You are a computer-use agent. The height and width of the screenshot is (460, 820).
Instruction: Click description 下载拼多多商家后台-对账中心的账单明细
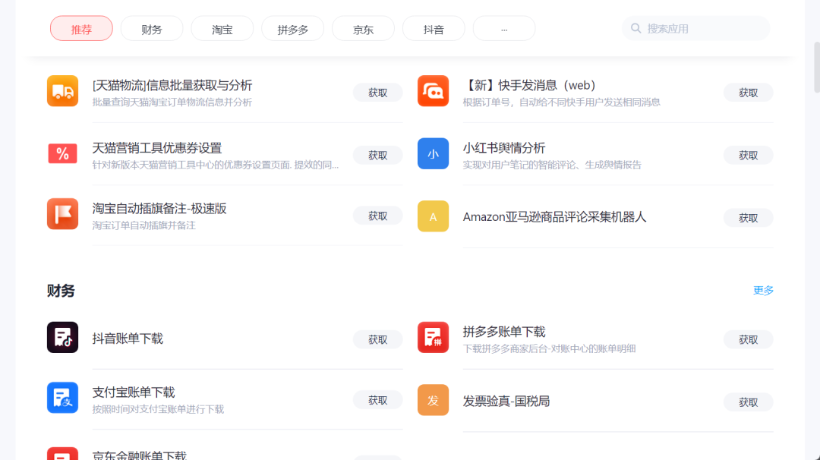pyautogui.click(x=549, y=348)
